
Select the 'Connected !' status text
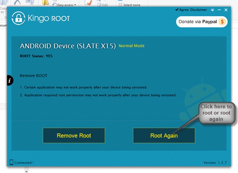[24, 163]
